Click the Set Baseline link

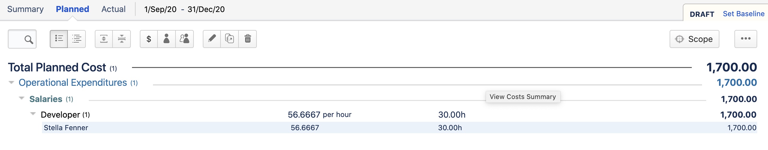tap(743, 14)
